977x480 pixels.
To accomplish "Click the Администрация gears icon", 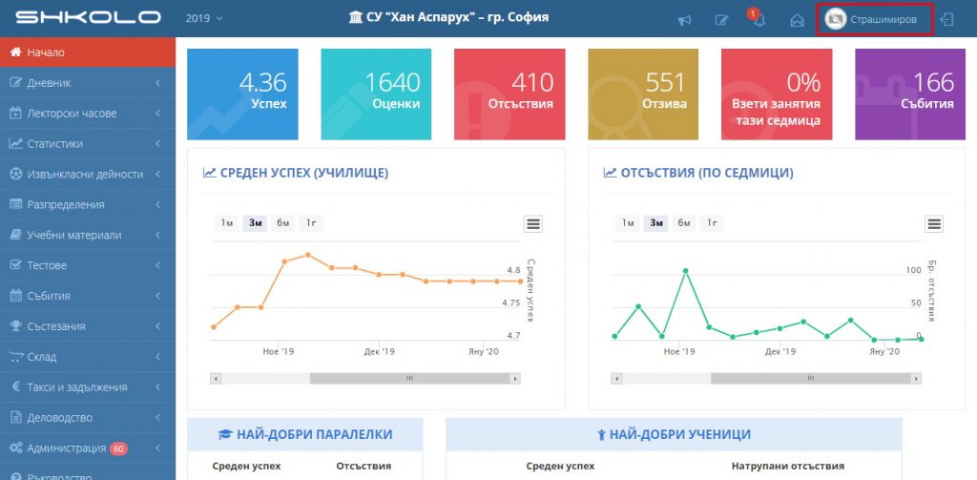I will point(16,449).
